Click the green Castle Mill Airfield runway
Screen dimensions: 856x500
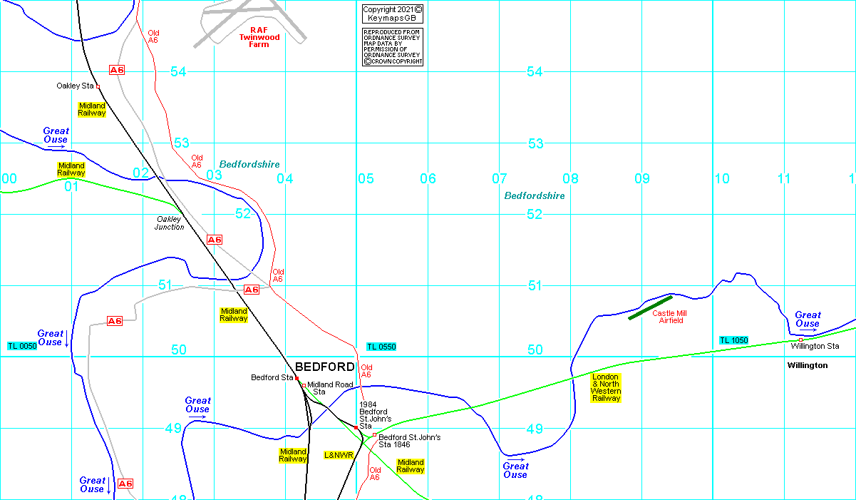(x=650, y=307)
